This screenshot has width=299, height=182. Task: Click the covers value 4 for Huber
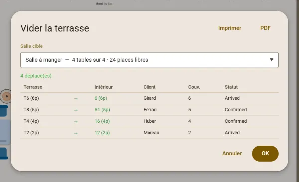click(189, 121)
